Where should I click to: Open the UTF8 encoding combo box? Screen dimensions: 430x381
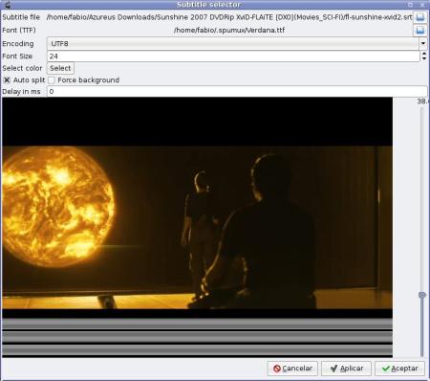[233, 43]
